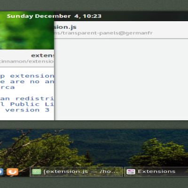The image size is (188, 188).
Task: Select the 'an redistri' text line in editor
Action: coord(27,99)
